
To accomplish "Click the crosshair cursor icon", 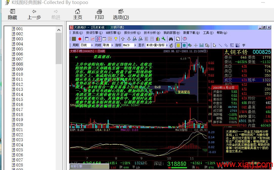I will (x=196, y=45).
